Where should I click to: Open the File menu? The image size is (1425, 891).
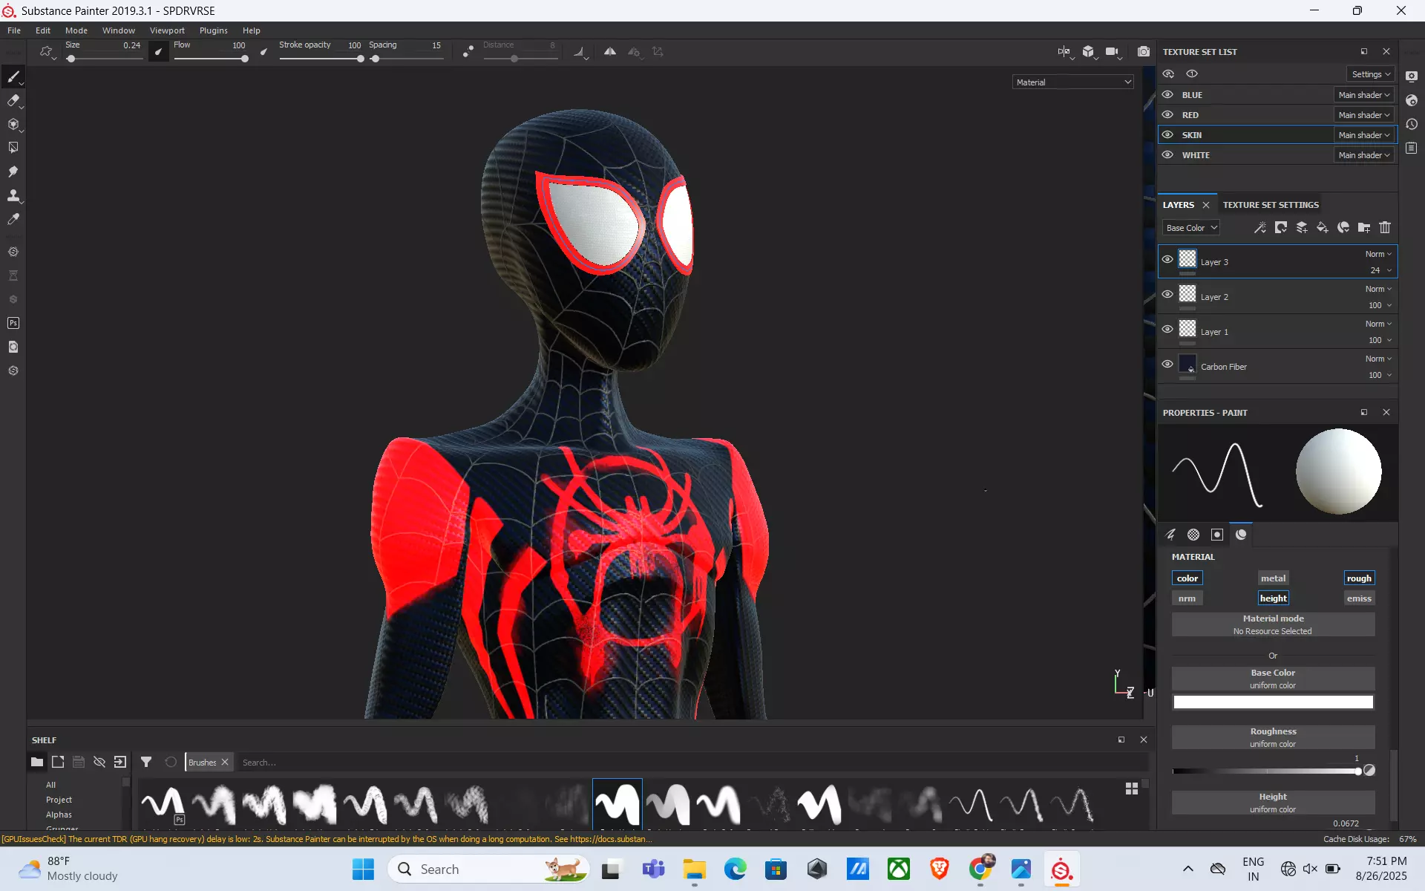14,30
